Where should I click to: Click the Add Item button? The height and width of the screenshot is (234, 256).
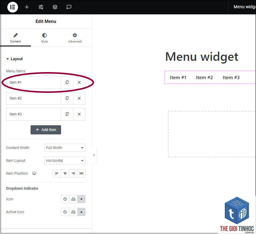[x=46, y=130]
